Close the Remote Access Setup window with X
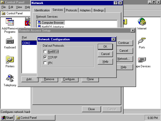Viewport: 161px width, 121px height. click(x=133, y=30)
